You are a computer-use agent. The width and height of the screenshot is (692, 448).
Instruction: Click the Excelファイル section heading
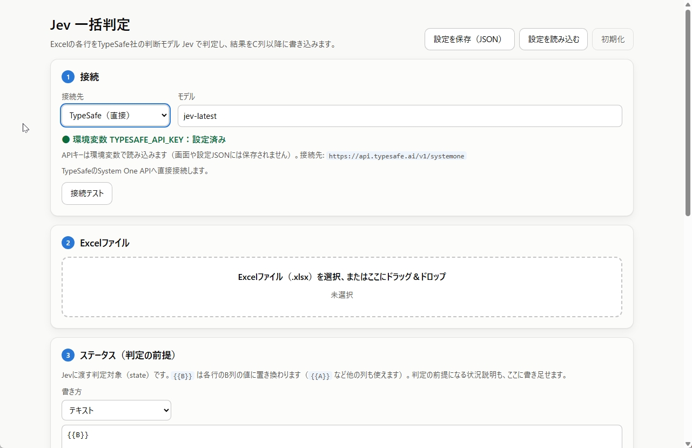[105, 243]
